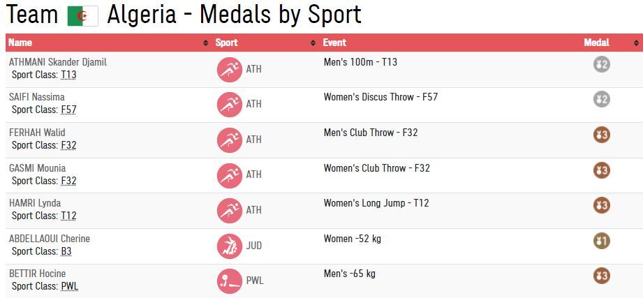Click the Men's Club Throw - F32 event
Image resolution: width=643 pixels, height=298 pixels.
tap(371, 133)
